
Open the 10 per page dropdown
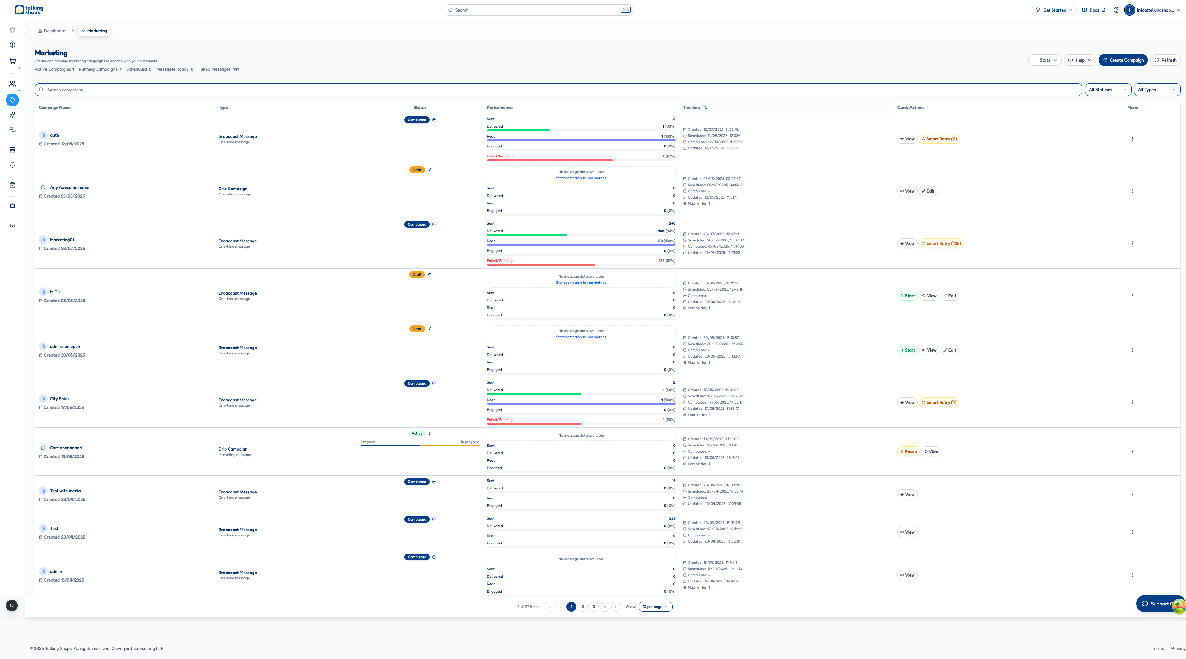655,606
